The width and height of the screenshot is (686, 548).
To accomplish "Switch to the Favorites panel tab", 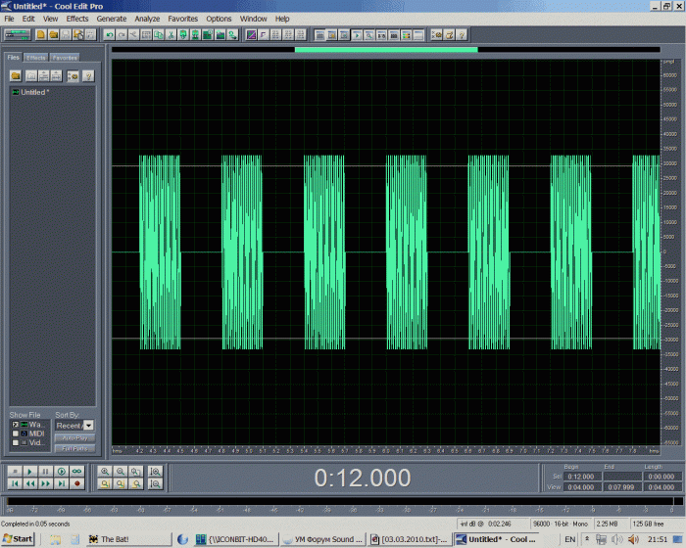I will coord(65,58).
